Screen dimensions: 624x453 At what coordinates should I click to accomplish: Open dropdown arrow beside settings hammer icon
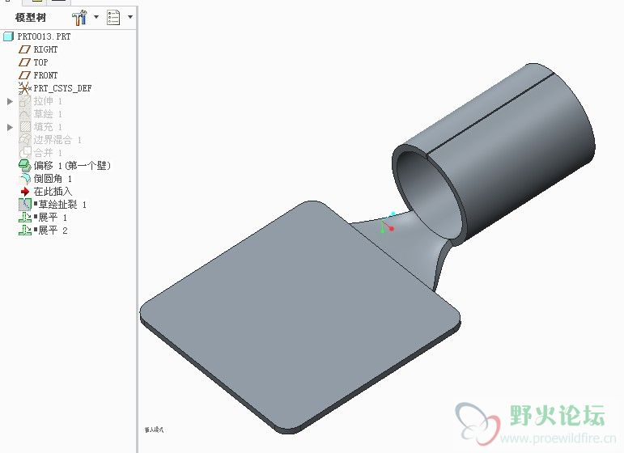(x=96, y=17)
